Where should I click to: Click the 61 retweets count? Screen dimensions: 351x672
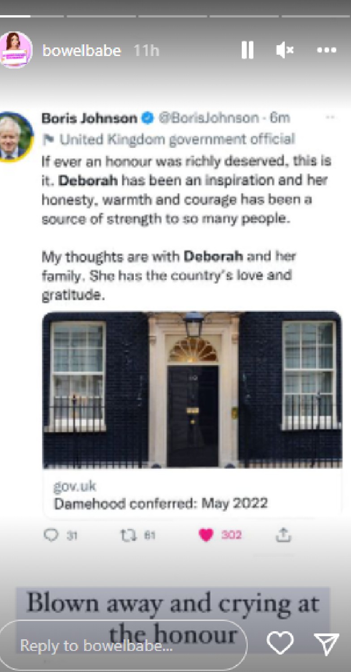tap(144, 535)
